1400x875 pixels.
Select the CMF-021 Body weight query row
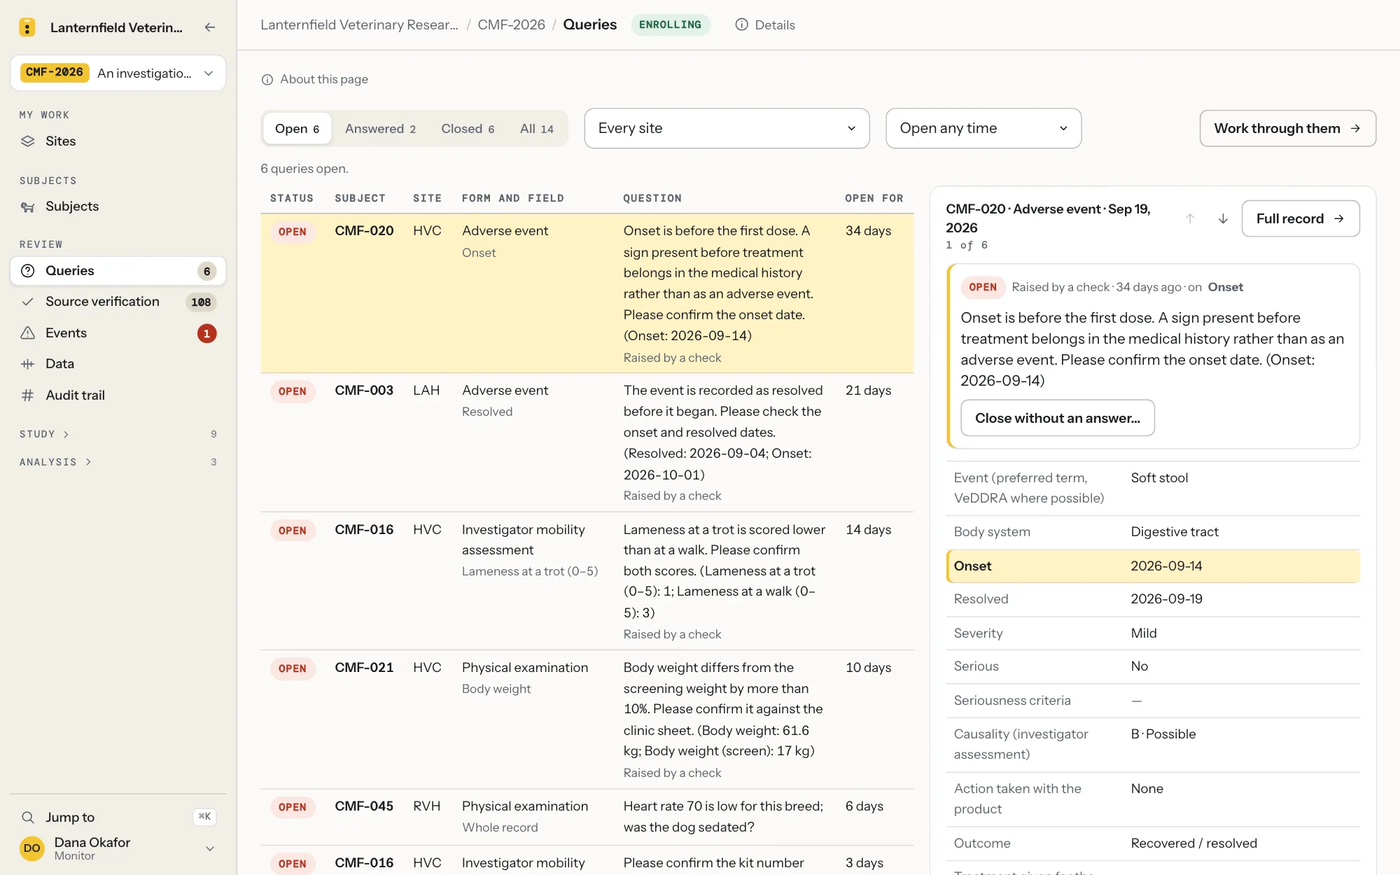pos(587,720)
